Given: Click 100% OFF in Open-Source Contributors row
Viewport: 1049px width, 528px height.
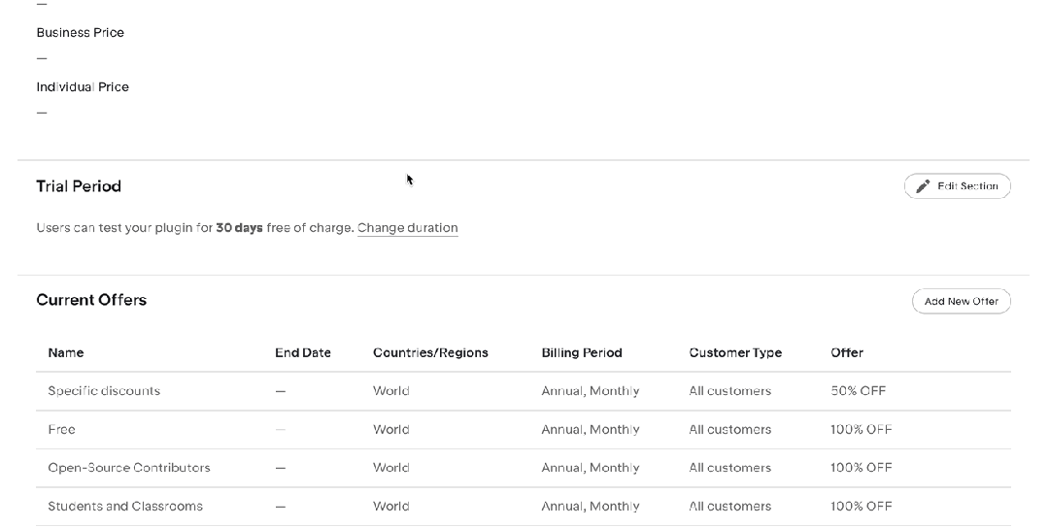Looking at the screenshot, I should point(861,468).
